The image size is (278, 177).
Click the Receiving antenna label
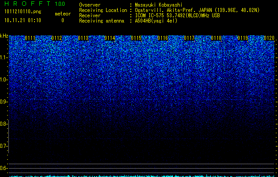pyautogui.click(x=102, y=21)
